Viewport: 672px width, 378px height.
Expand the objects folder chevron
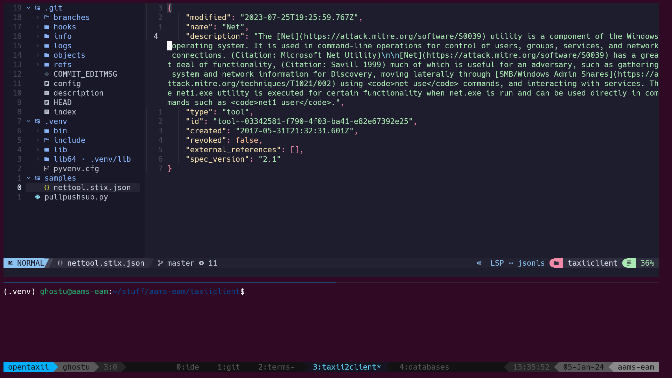[38, 55]
